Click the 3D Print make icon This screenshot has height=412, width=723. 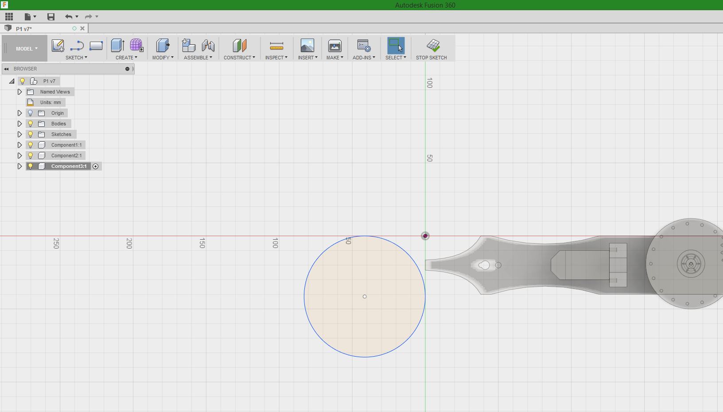335,45
